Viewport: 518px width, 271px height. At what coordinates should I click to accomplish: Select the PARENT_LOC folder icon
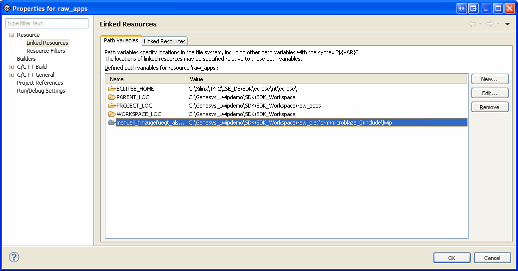[112, 97]
